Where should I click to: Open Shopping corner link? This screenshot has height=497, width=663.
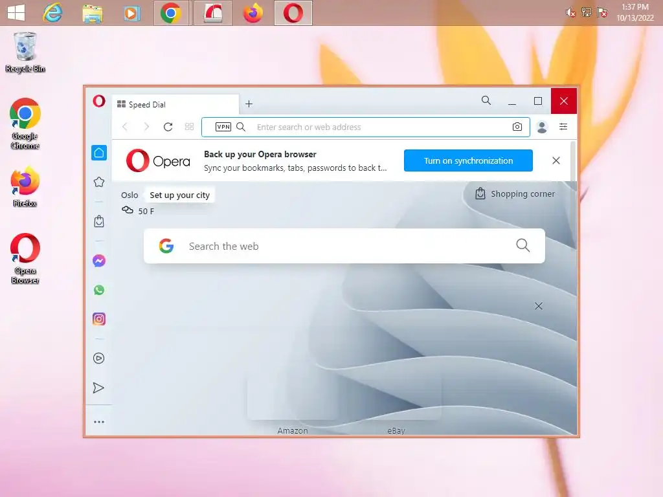tap(515, 194)
